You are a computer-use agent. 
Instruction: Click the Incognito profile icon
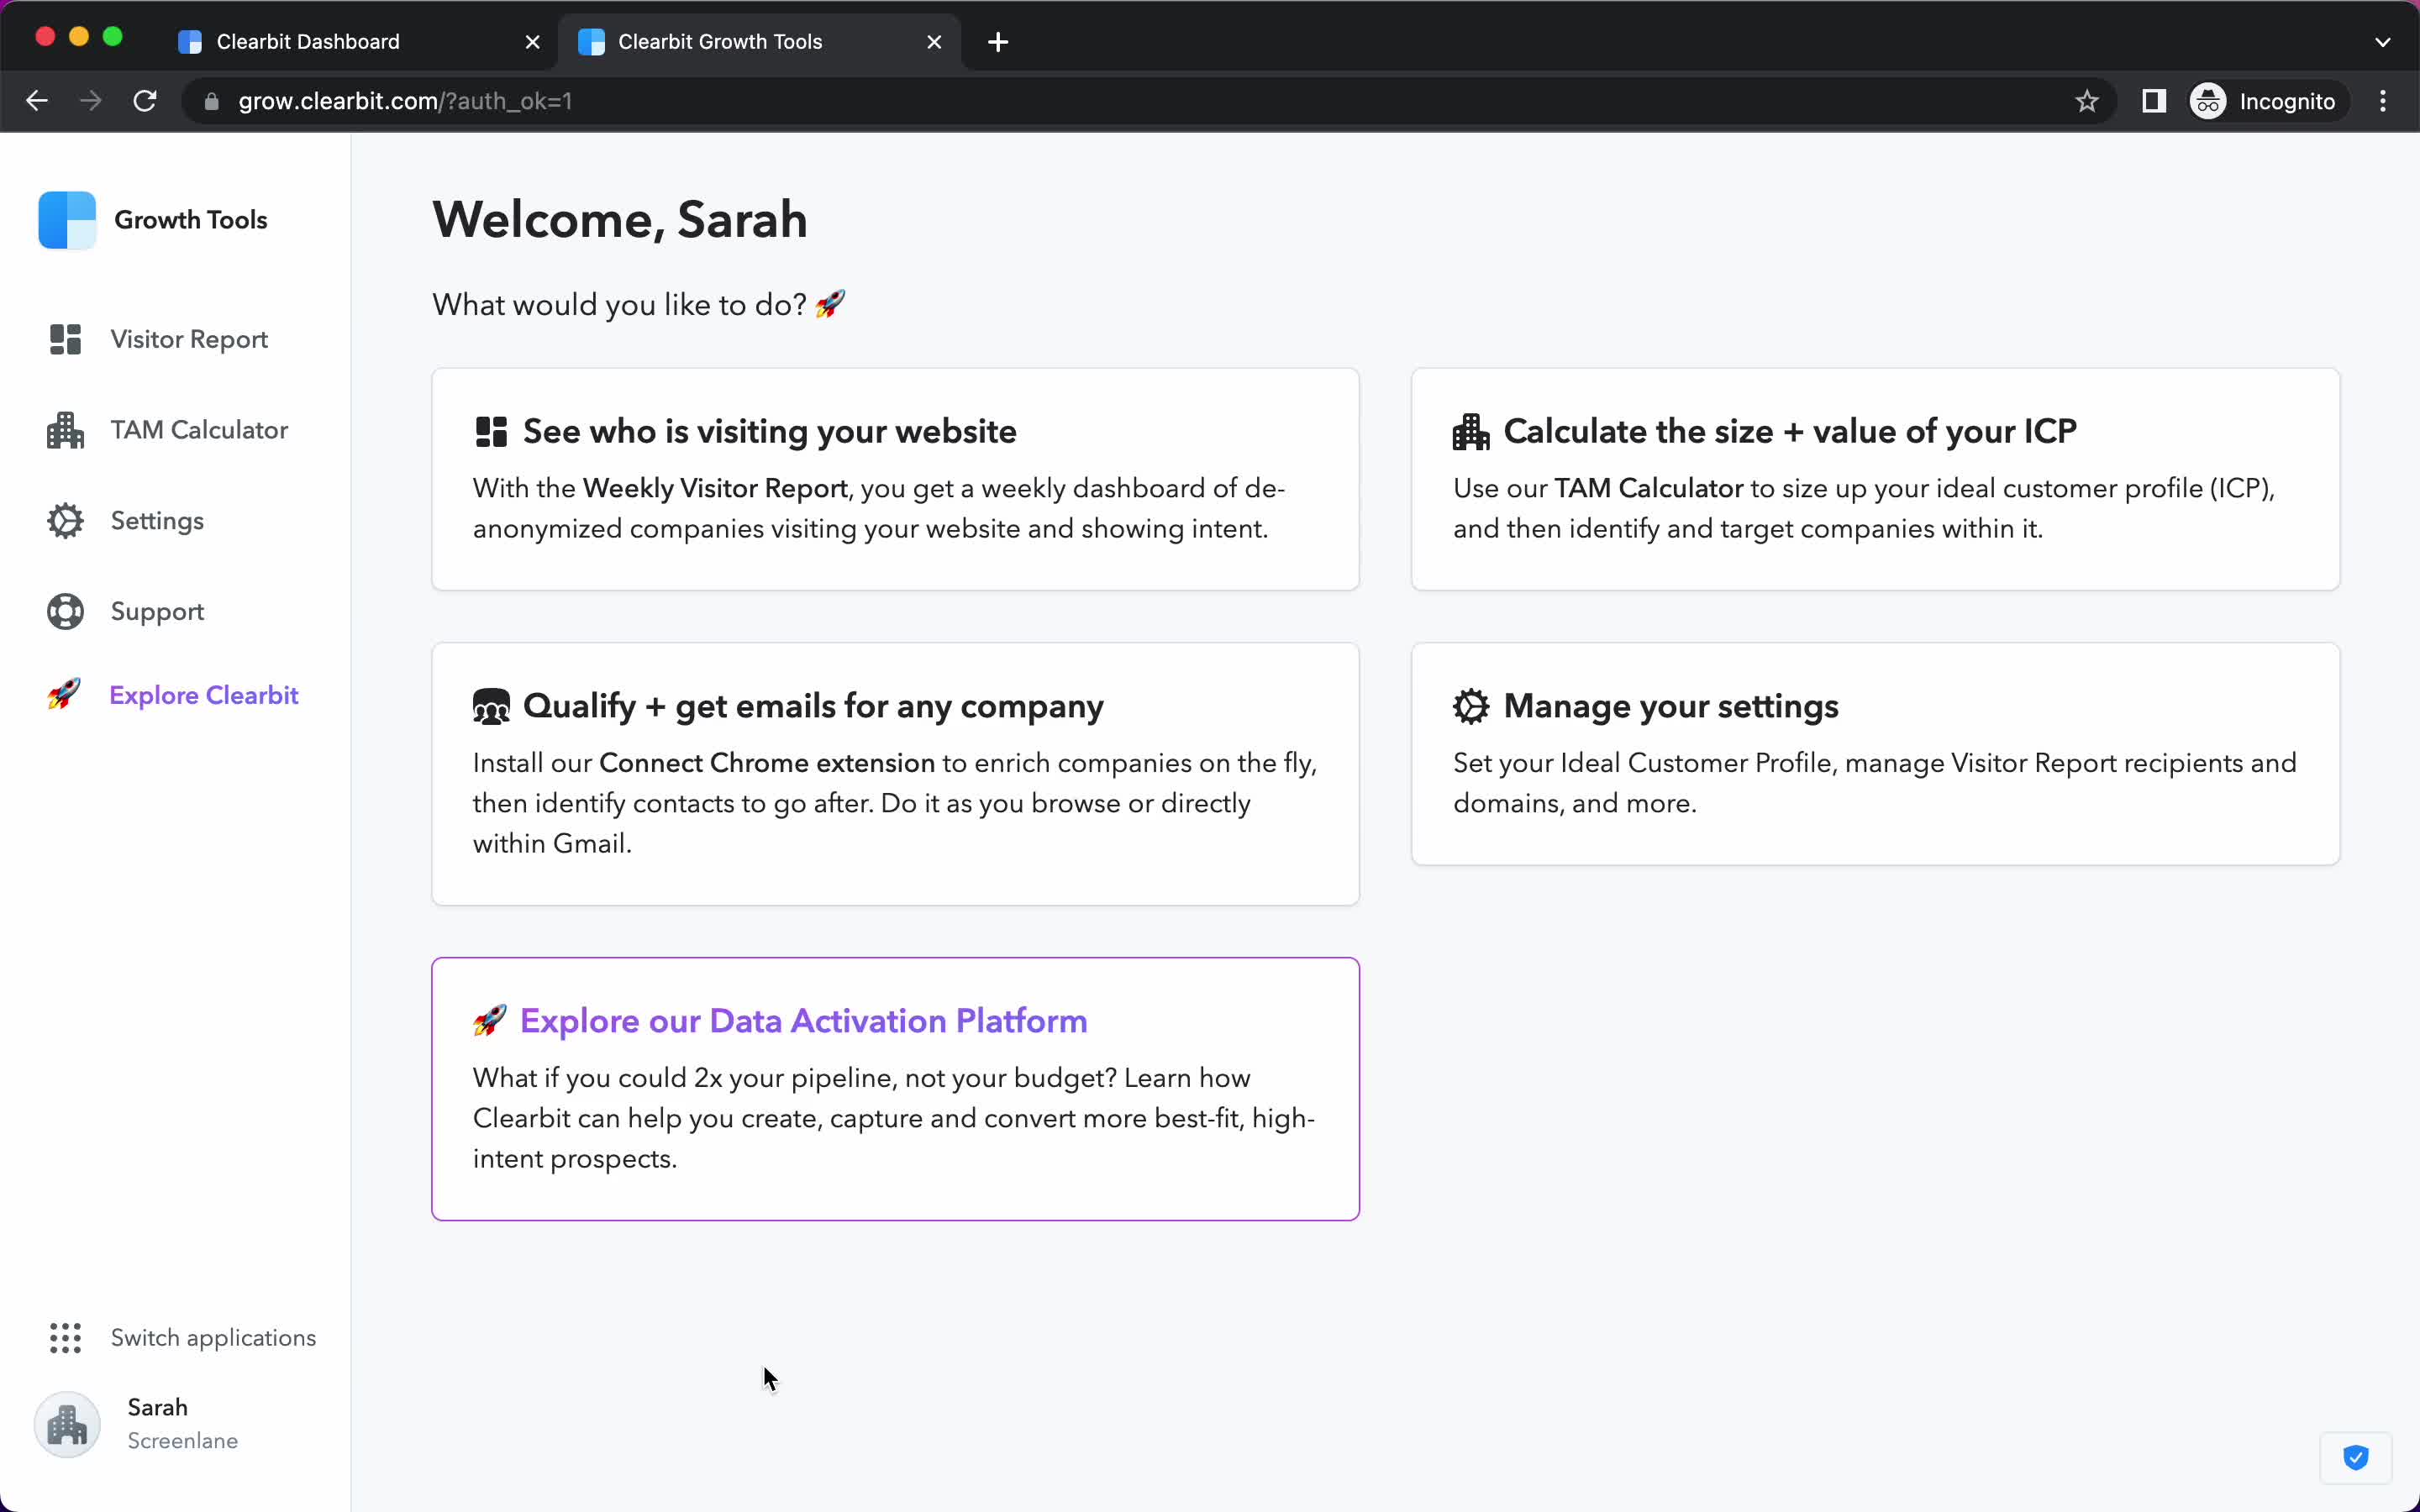(2208, 101)
